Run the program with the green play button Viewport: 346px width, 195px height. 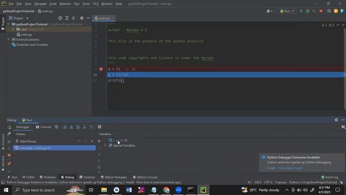[301, 11]
